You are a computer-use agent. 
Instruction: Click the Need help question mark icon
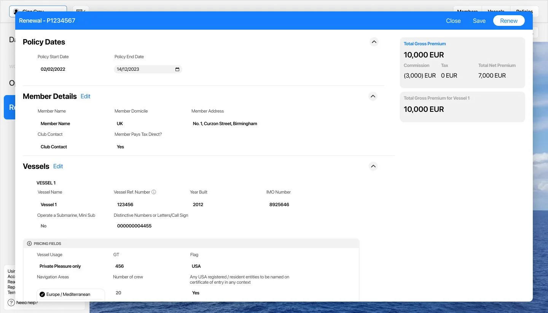pos(11,303)
